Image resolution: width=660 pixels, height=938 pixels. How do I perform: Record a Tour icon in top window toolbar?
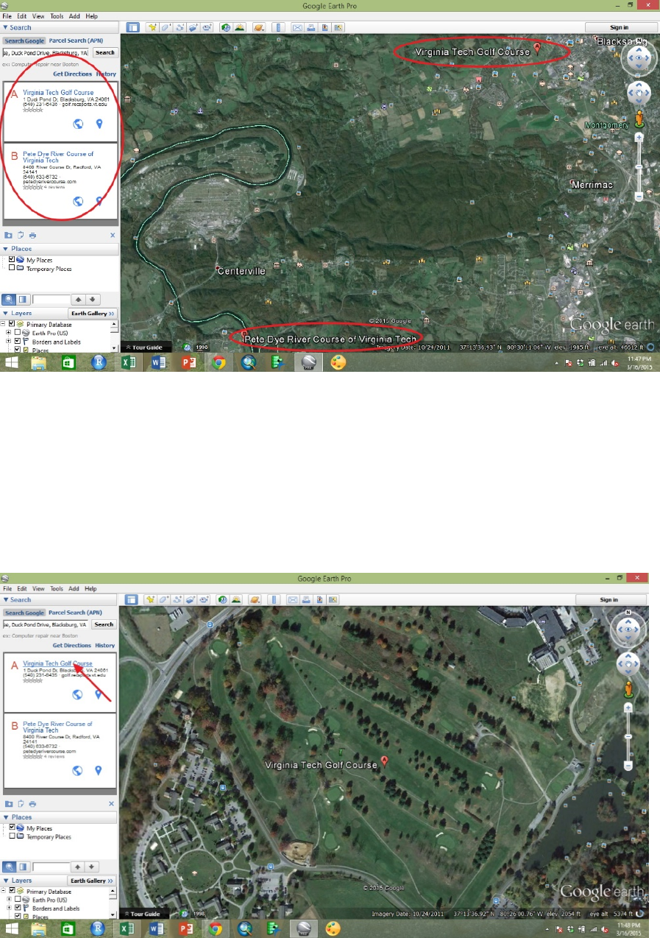pos(207,27)
